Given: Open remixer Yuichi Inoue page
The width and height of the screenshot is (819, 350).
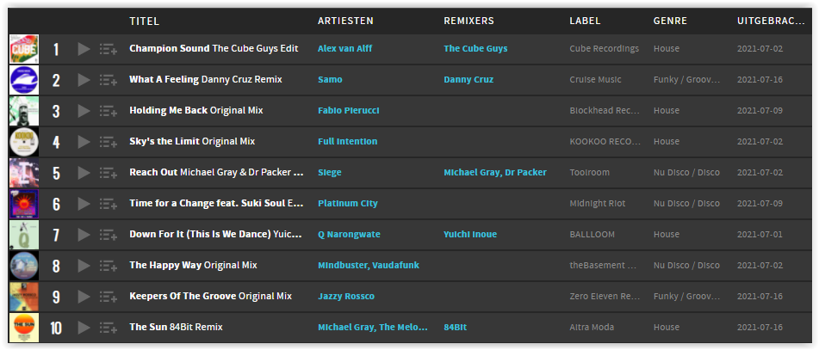Looking at the screenshot, I should 470,234.
